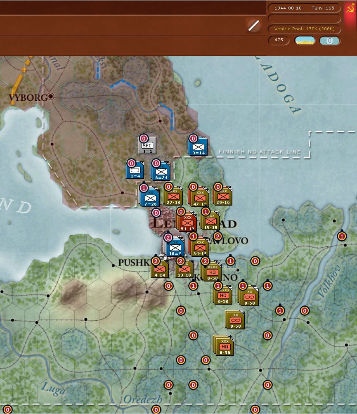This screenshot has height=414, width=357.
Task: Click the 1944-08-10 date display
Action: tap(288, 8)
